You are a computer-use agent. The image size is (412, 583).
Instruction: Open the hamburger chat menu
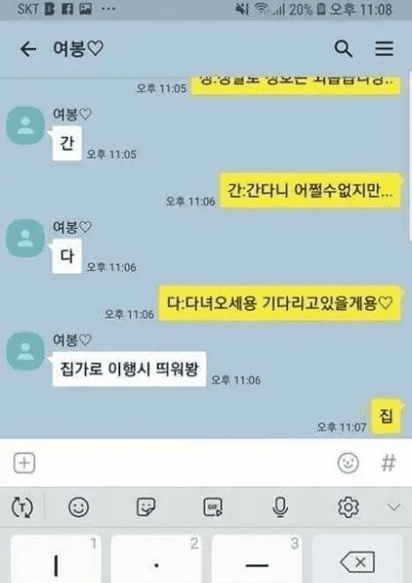[x=384, y=49]
